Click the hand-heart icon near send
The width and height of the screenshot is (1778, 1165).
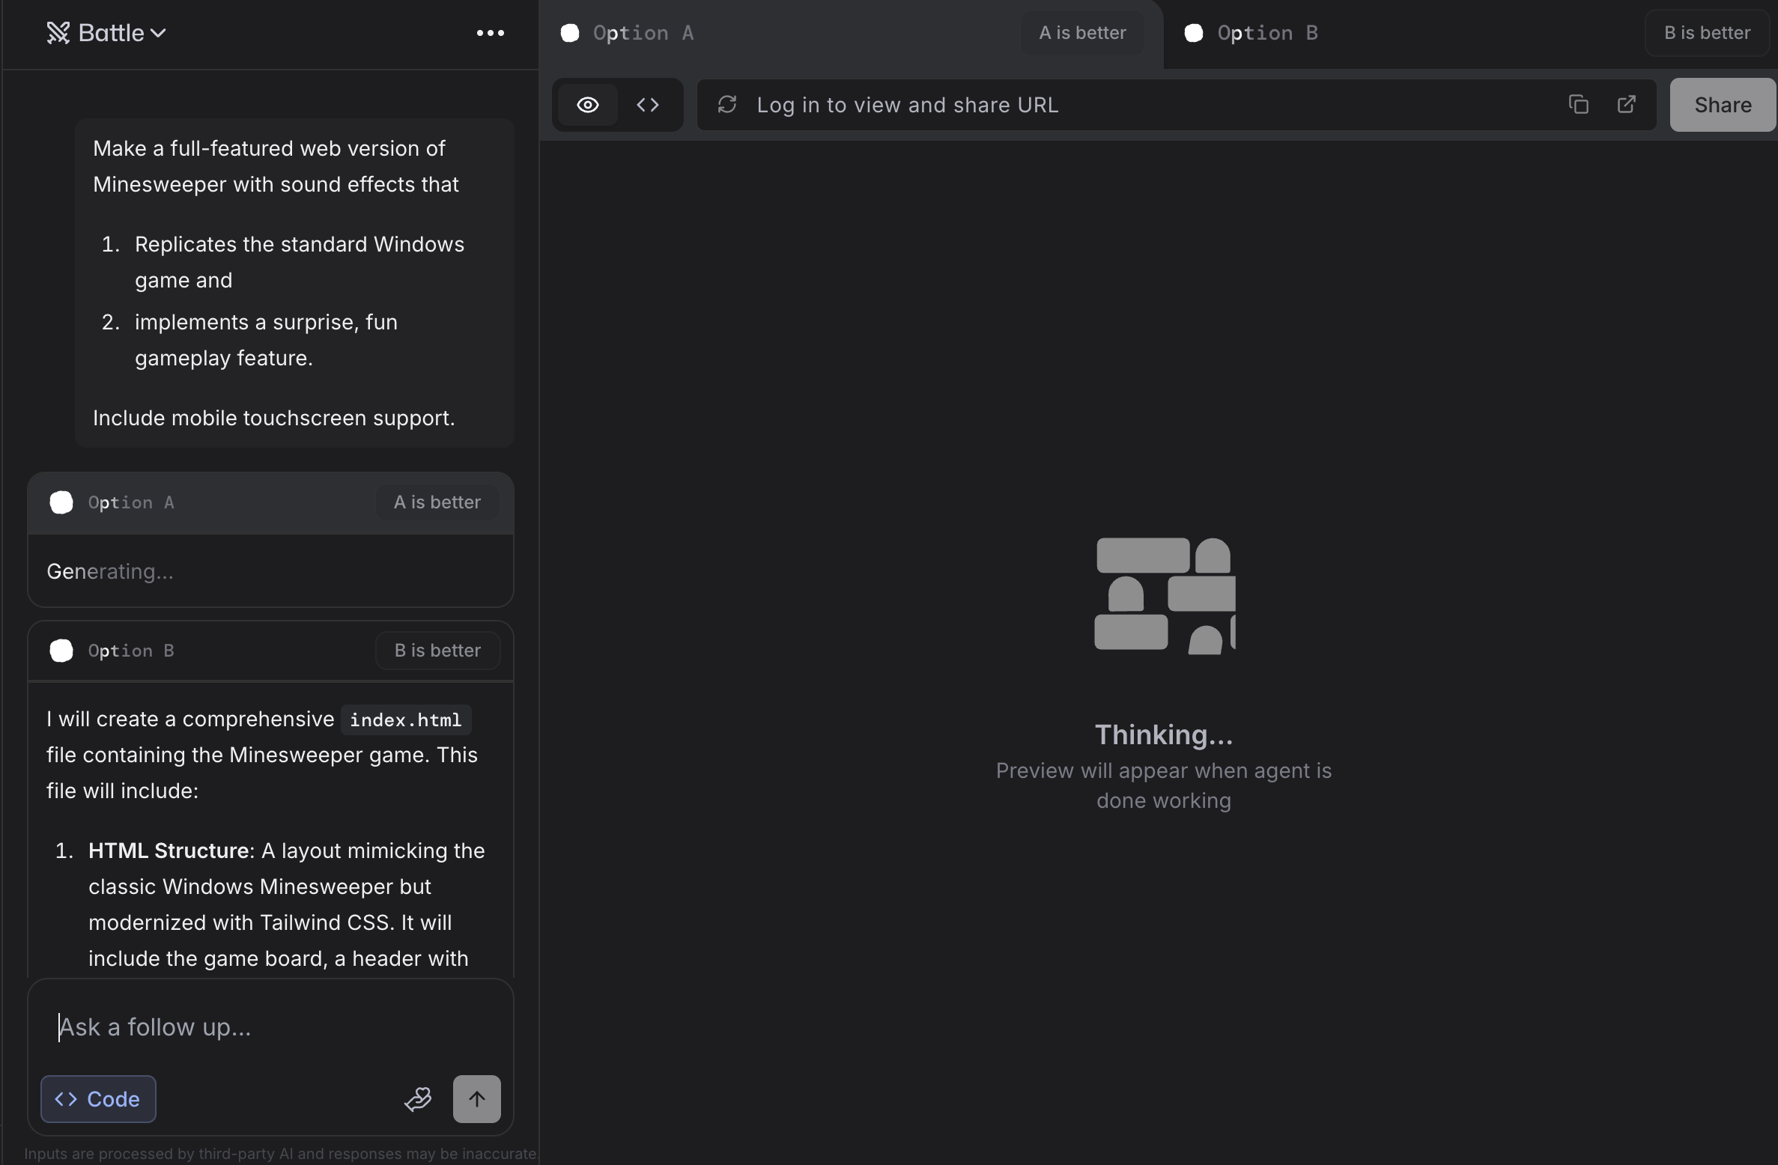point(418,1099)
